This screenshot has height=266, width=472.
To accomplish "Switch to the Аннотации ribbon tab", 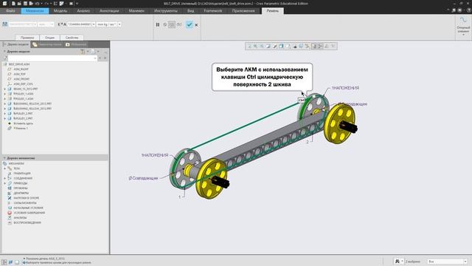I will click(109, 11).
